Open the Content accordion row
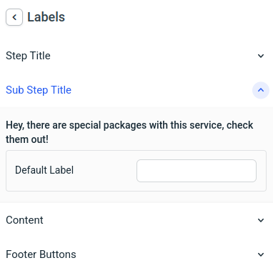273x273 pixels. [x=136, y=220]
